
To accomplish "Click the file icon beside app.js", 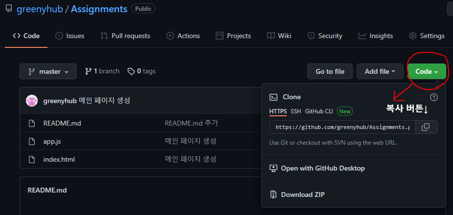I will [x=32, y=141].
